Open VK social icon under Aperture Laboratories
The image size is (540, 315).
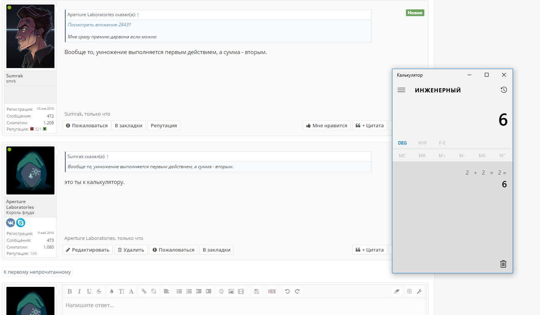pyautogui.click(x=11, y=223)
